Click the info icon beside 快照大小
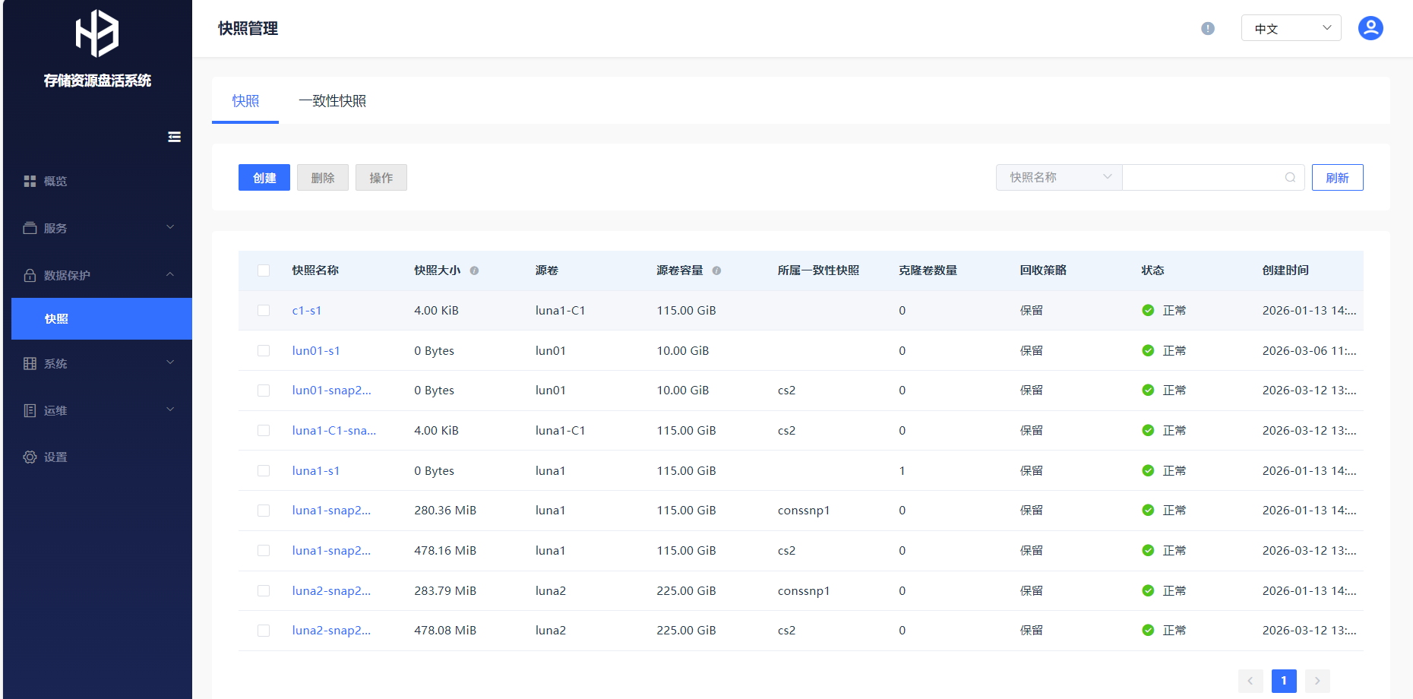1413x699 pixels. pos(474,270)
